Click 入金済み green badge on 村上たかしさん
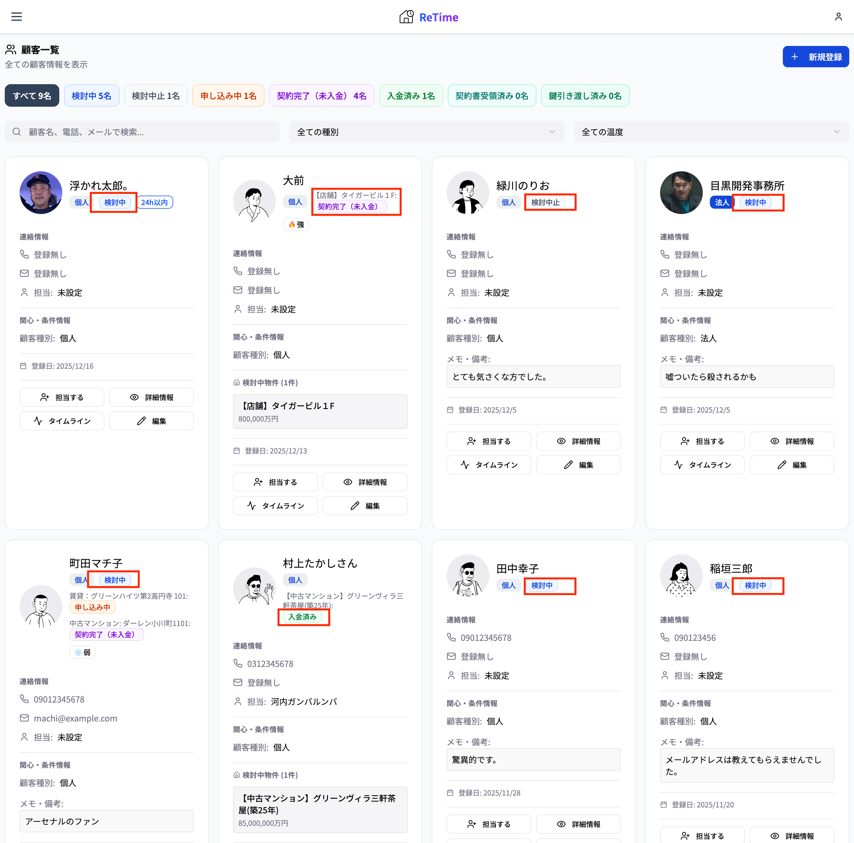Image resolution: width=854 pixels, height=843 pixels. (x=302, y=617)
